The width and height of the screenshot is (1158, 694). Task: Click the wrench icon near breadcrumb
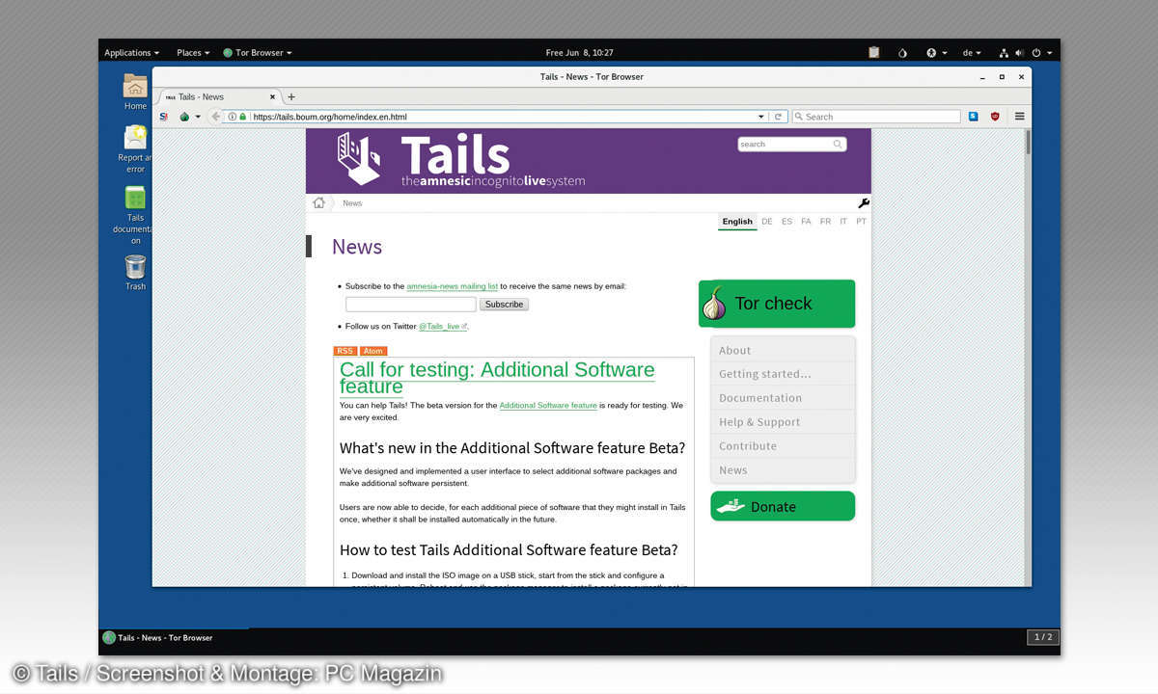click(864, 202)
